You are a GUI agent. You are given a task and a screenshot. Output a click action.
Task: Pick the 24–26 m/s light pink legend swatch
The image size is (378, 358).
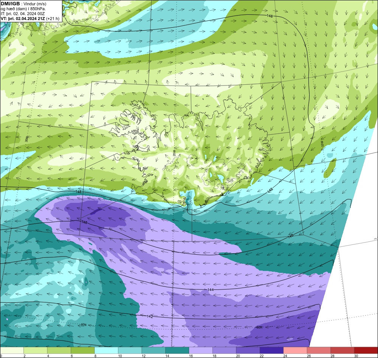pyautogui.click(x=295, y=350)
